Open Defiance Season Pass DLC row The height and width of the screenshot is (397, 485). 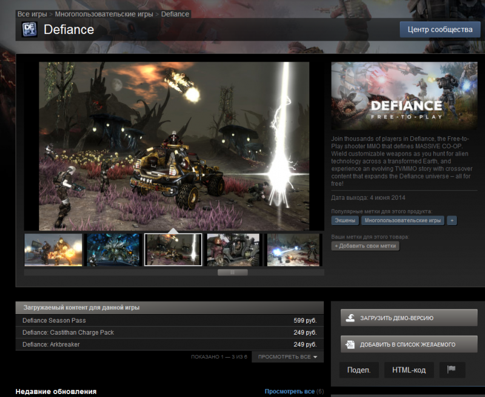click(170, 320)
